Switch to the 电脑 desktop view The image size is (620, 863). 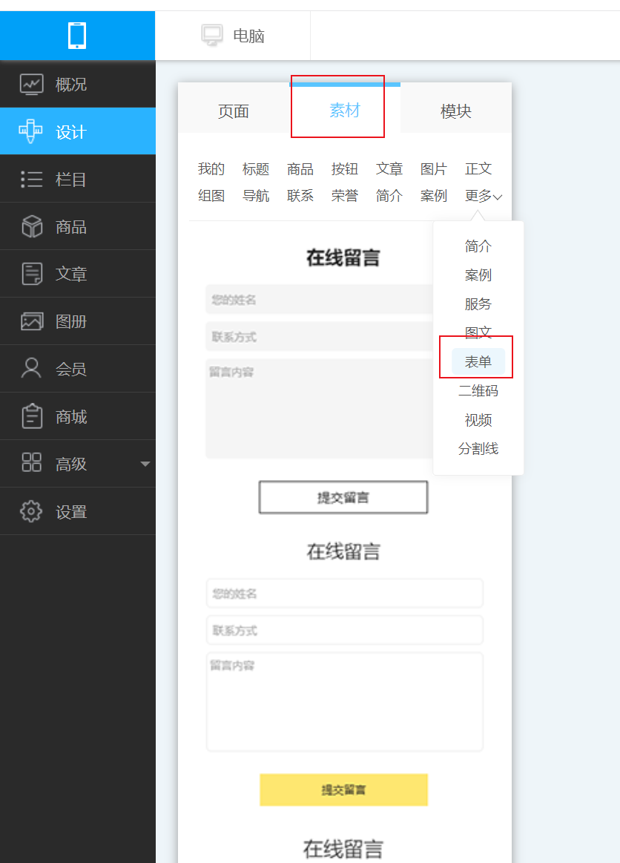pos(233,36)
